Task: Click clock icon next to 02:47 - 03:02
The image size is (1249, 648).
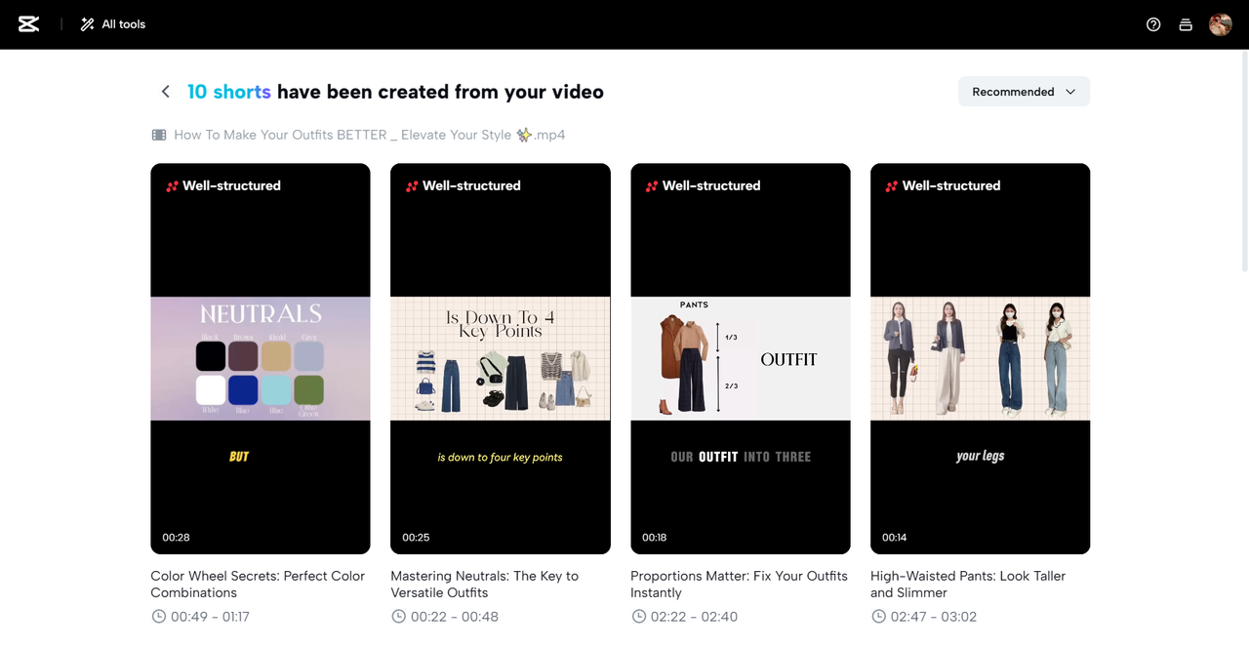Action: click(878, 617)
